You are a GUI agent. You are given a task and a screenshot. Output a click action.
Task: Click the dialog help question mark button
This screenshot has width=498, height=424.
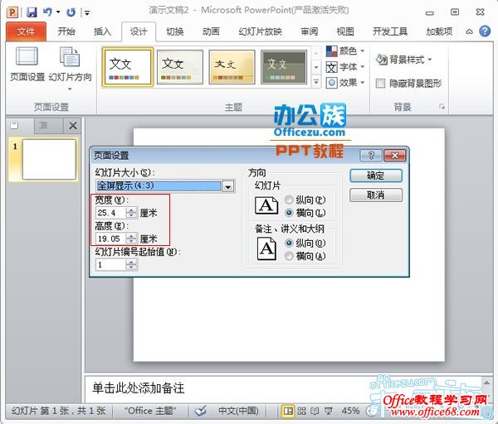(x=371, y=156)
